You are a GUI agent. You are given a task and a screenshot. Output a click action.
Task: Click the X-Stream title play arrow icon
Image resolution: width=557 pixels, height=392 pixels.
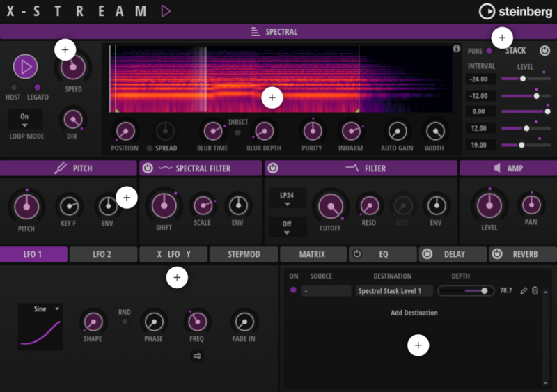coord(166,11)
